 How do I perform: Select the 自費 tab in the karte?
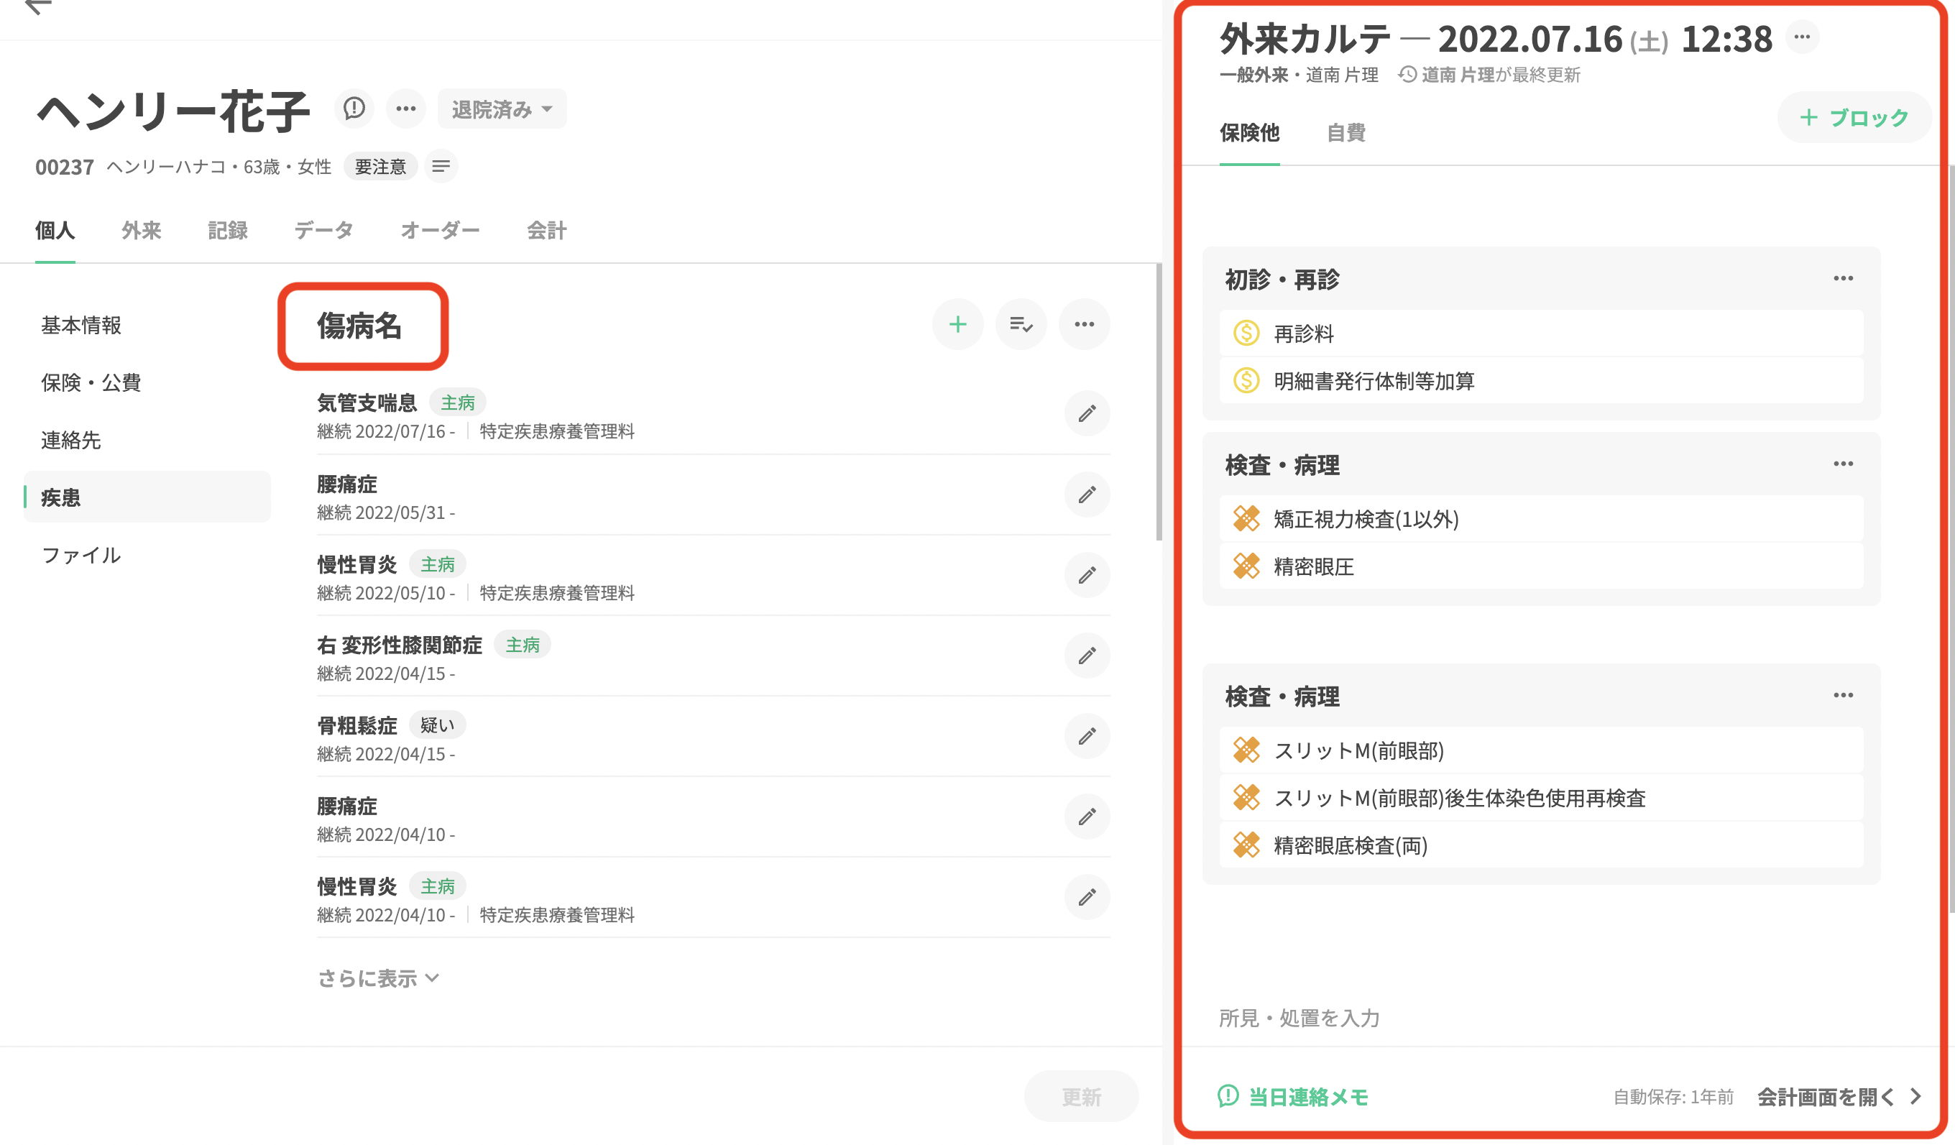pyautogui.click(x=1345, y=133)
